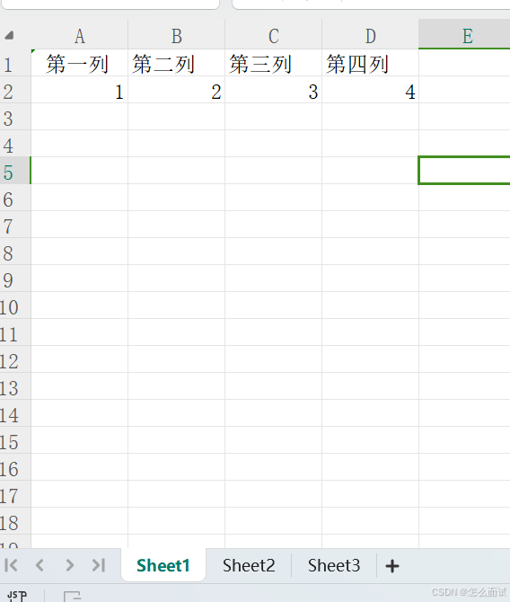Go to the next sheet tab arrow
Screen dimensions: 510x602
(x=69, y=565)
